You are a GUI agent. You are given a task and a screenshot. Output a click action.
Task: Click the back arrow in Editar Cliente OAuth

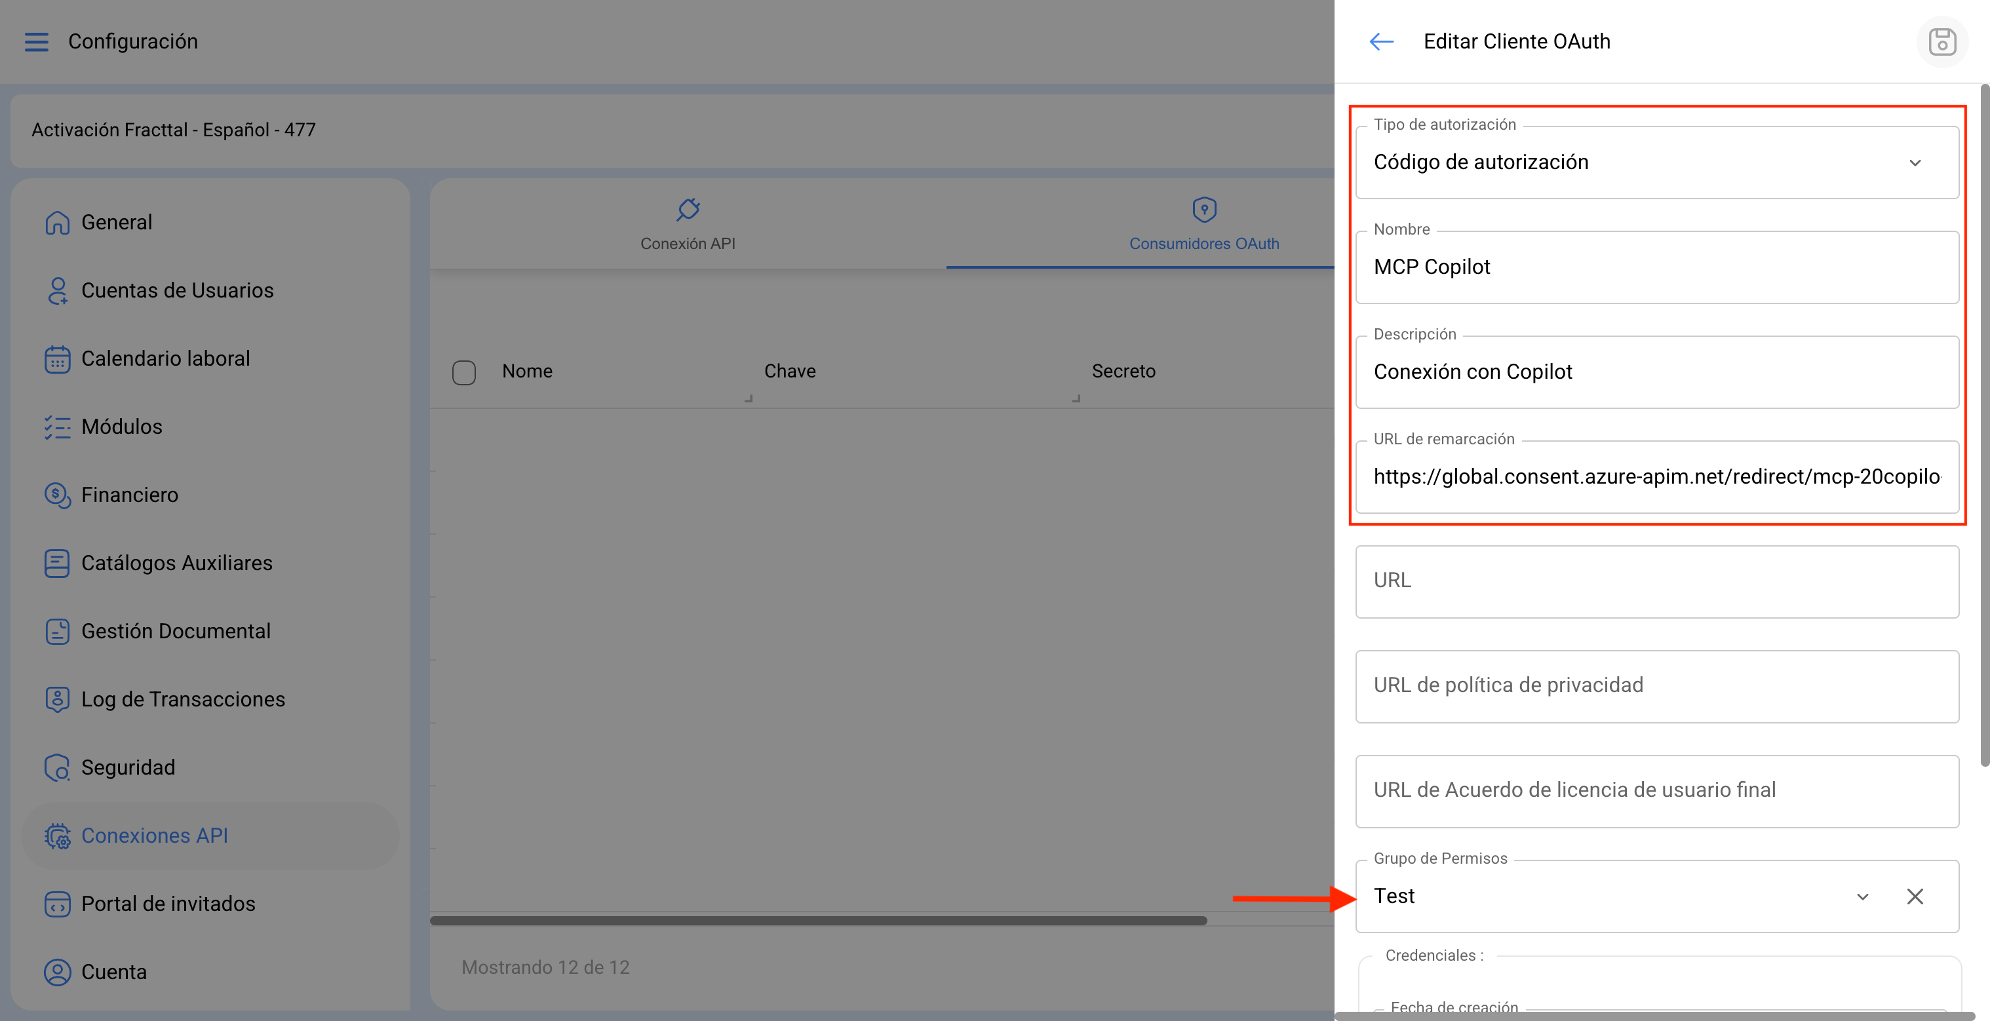coord(1380,42)
